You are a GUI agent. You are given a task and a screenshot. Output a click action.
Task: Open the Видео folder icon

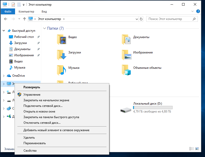(62, 39)
